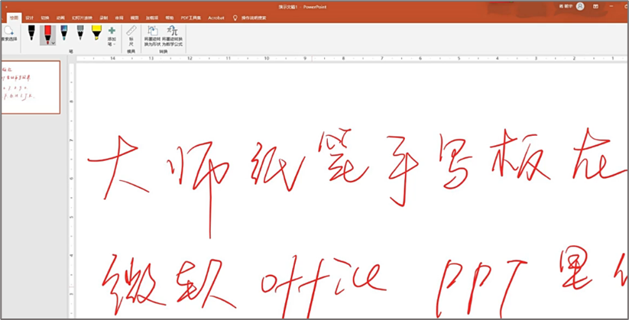This screenshot has height=320, width=629.
Task: Select the yellow highlighter
Action: [x=96, y=34]
